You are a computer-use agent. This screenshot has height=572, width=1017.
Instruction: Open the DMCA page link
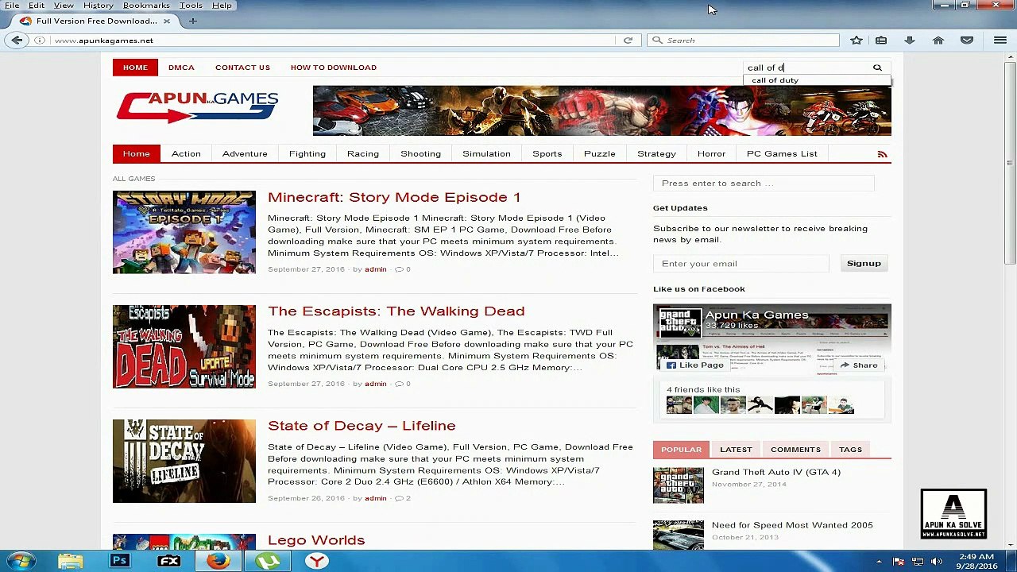click(181, 68)
